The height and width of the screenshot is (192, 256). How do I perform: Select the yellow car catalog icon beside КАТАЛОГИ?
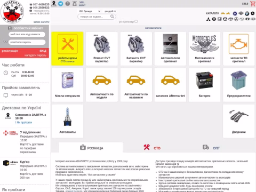(x=223, y=13)
